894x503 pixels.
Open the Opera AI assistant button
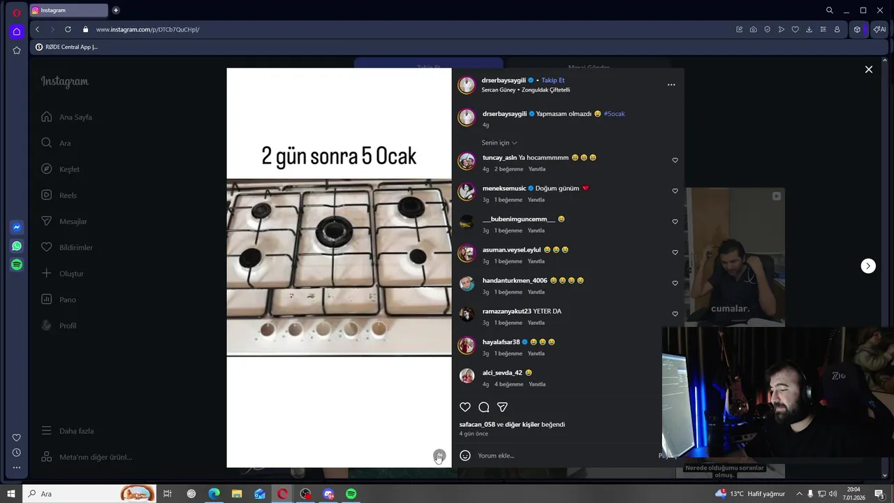(879, 29)
